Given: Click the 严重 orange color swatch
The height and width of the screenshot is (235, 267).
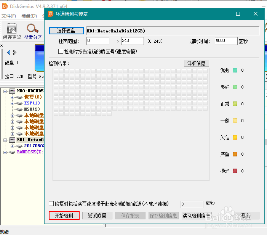Looking at the screenshot, I should [235, 154].
